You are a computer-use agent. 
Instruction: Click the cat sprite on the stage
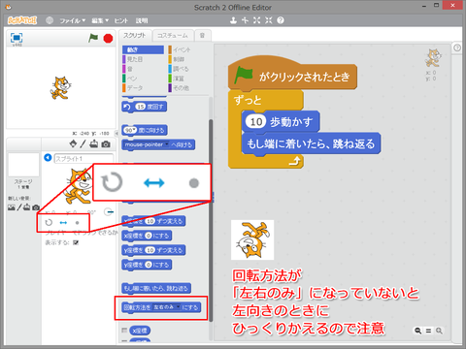(x=60, y=88)
